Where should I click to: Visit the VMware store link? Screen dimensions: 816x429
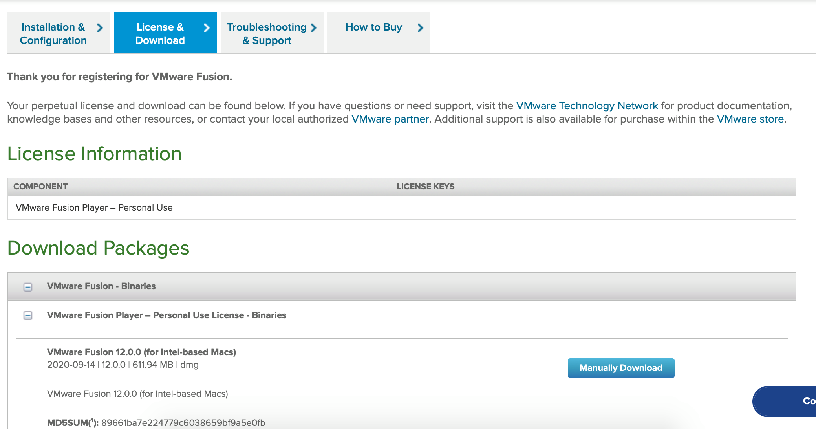(750, 119)
